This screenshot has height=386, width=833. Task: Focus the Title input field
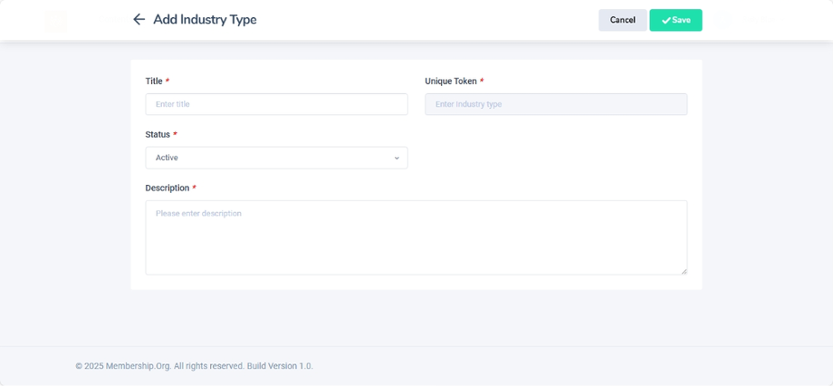[276, 104]
